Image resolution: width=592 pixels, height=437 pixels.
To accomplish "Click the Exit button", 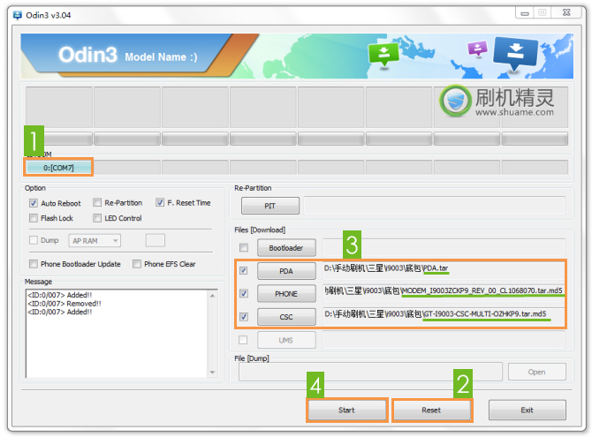I will pyautogui.click(x=527, y=410).
